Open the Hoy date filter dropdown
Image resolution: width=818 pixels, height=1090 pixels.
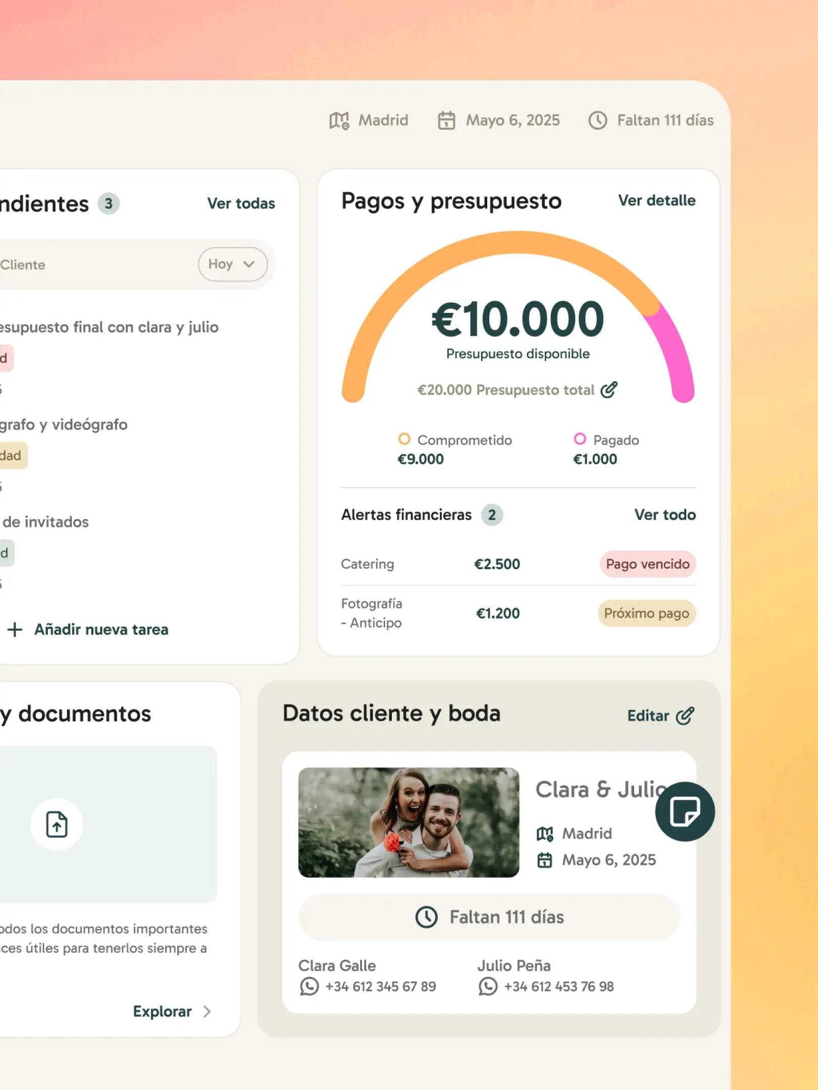coord(233,264)
